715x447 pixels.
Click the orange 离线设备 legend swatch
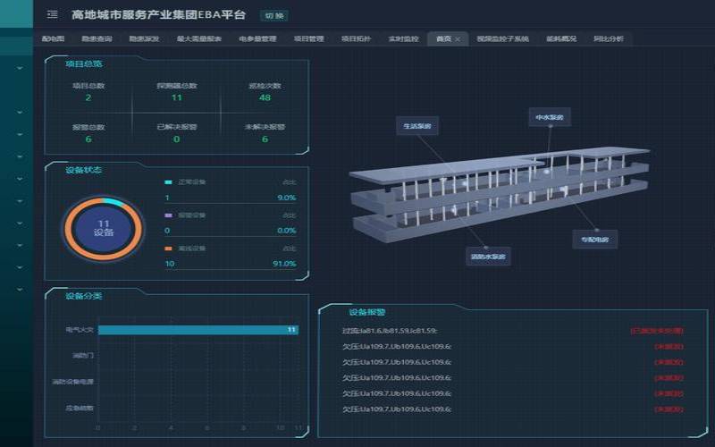coord(168,249)
